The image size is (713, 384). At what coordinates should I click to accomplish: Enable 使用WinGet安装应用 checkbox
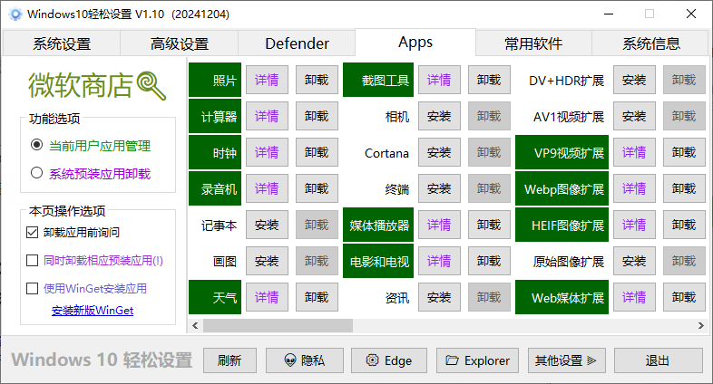coord(33,289)
